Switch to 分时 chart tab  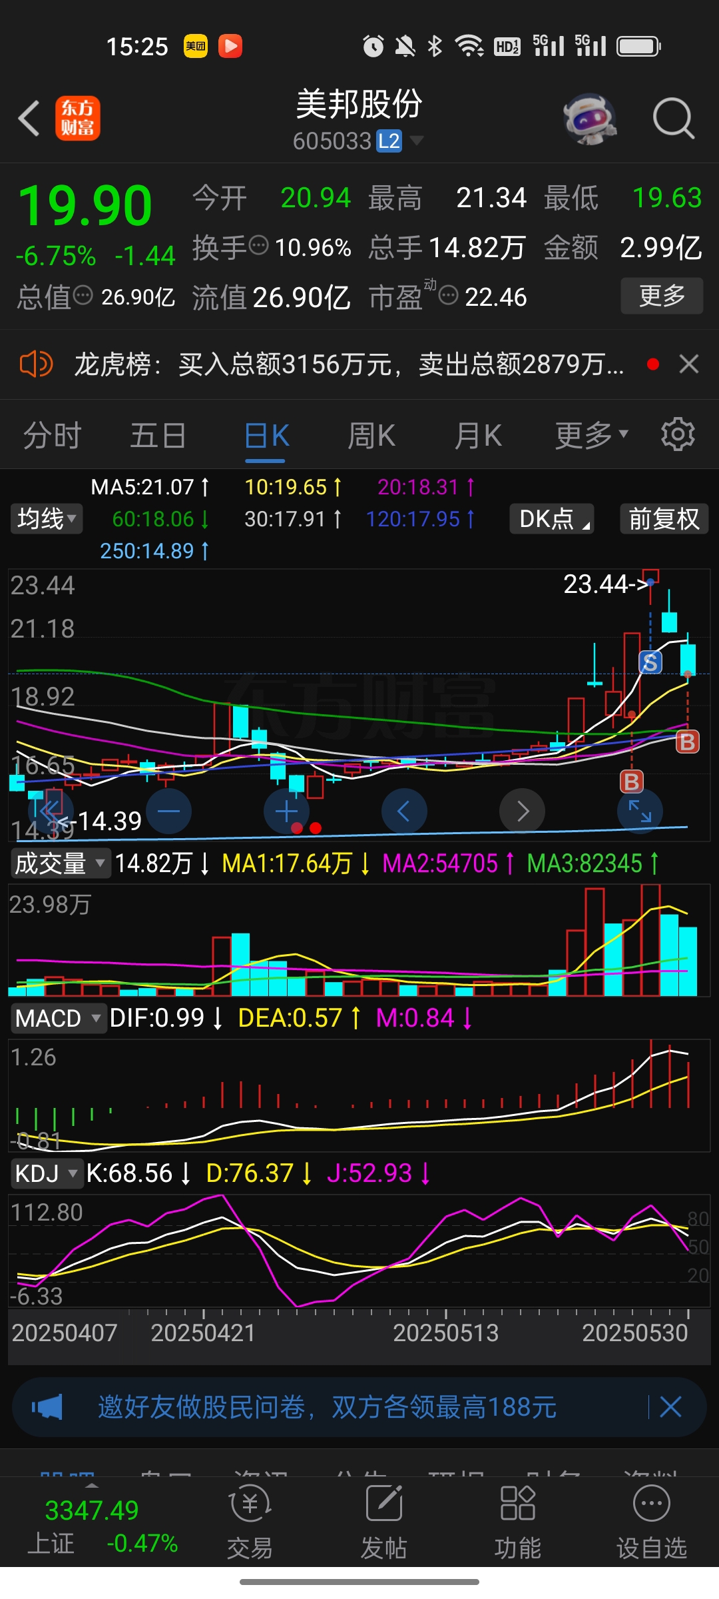[x=52, y=436]
